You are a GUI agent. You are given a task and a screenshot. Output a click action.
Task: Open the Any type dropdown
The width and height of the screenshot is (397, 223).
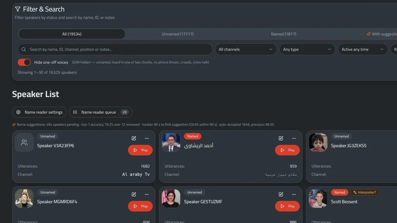pos(307,49)
